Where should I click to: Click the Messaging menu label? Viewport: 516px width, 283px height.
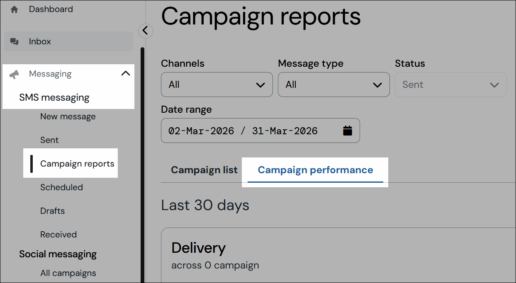point(50,74)
